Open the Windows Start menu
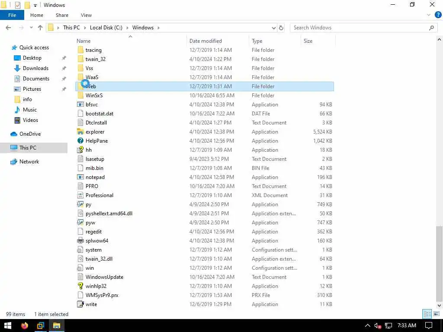Viewport: 443px width, 332px height. click(8, 326)
